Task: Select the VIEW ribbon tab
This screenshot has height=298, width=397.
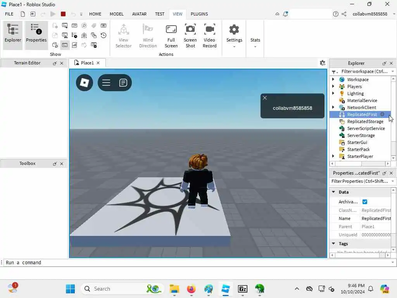Action: [x=178, y=14]
